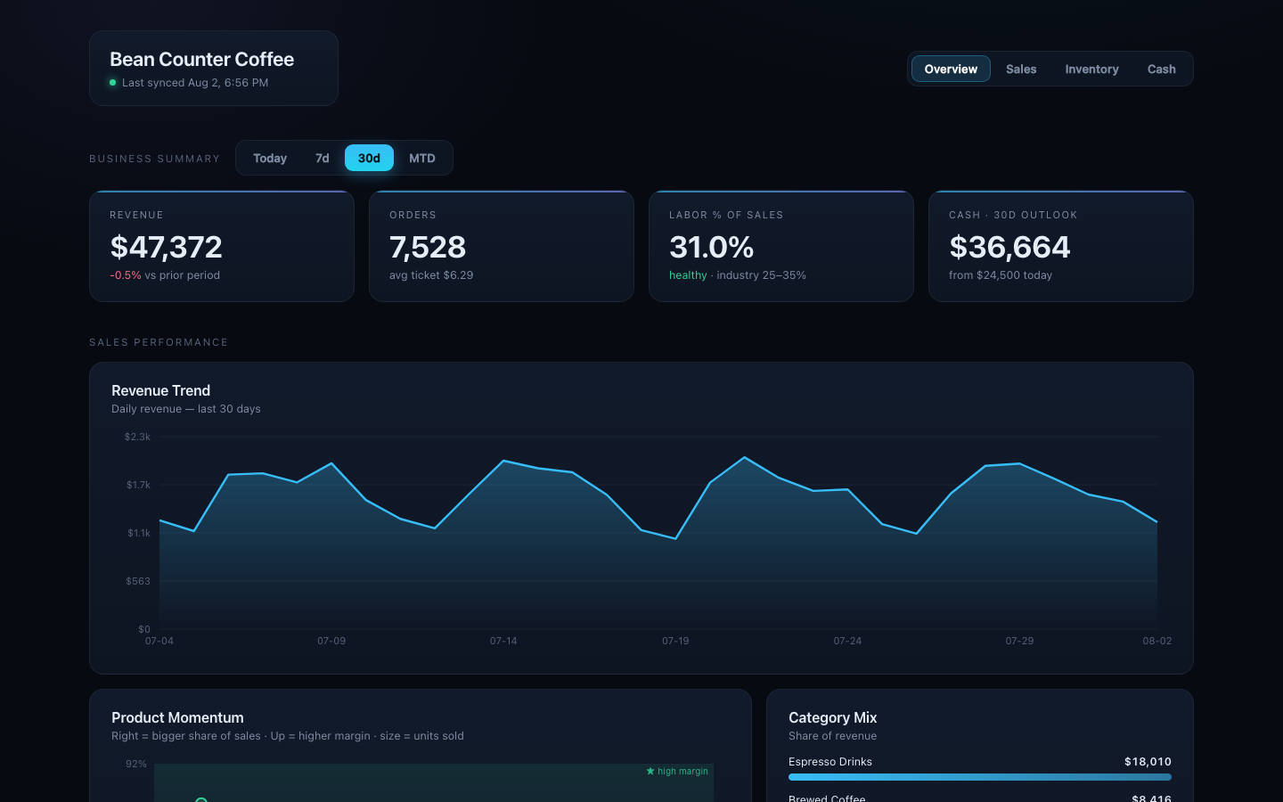Open the Cash tab
1283x802 pixels.
coord(1161,69)
